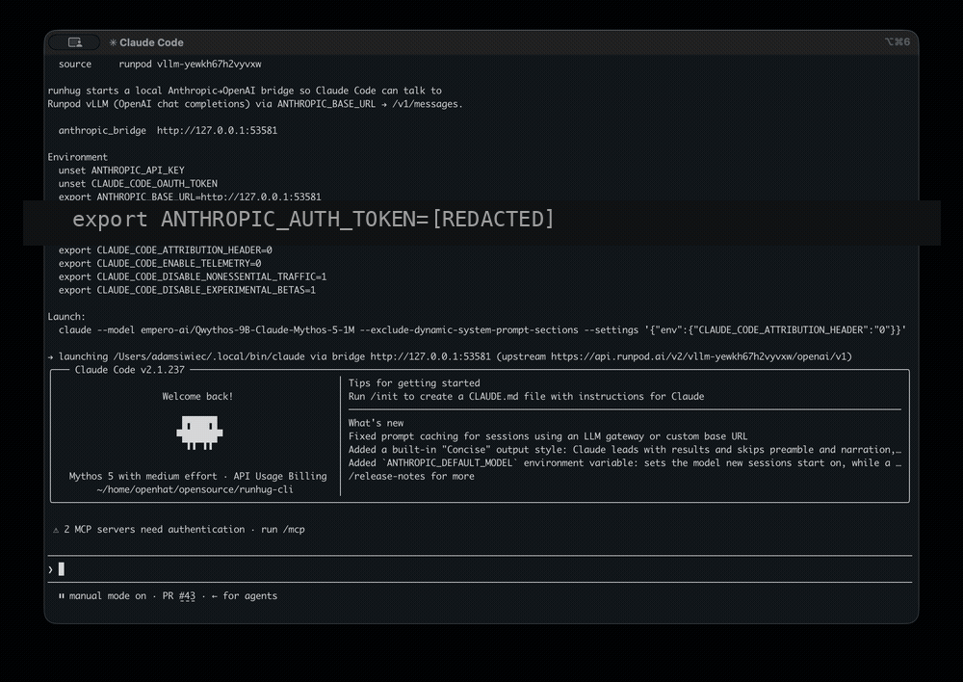The width and height of the screenshot is (963, 682).
Task: Click 'Fixed prompt caching for sessions' line
Action: 548,436
